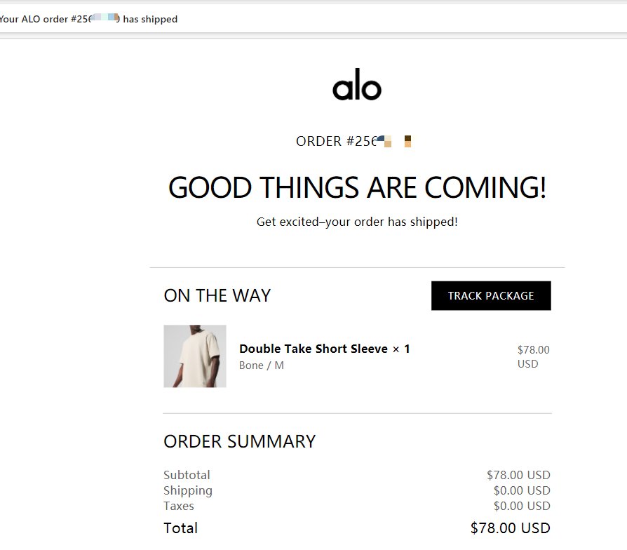Viewport: 627px width, 550px height.
Task: Click the $78.00 USD item price
Action: click(533, 356)
